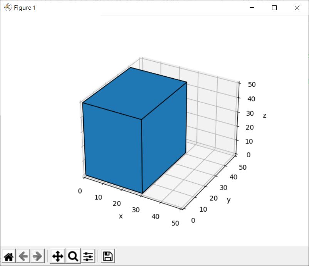Click x-axis tick label 0
This screenshot has height=266, width=309.
tap(80, 191)
